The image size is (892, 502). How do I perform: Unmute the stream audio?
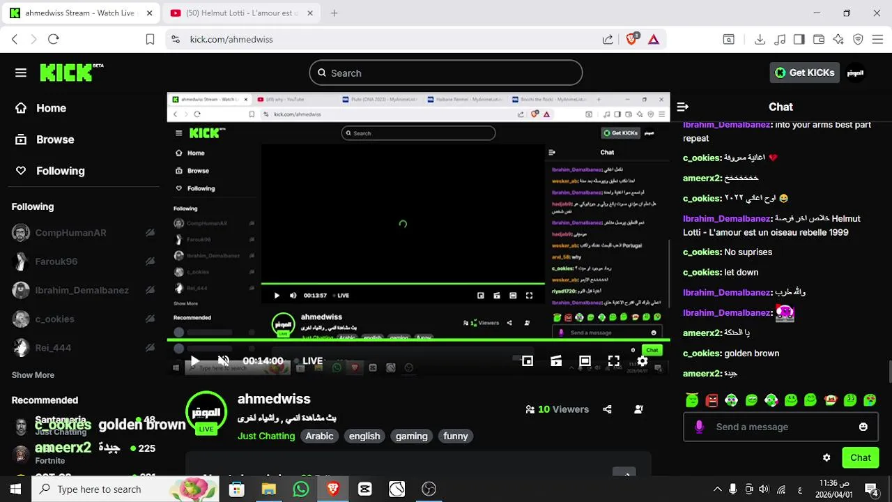[x=224, y=360]
